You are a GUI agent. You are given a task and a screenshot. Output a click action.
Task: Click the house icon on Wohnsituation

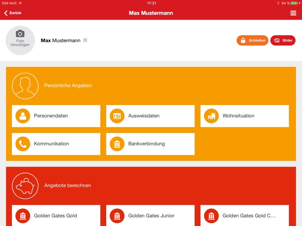(211, 116)
